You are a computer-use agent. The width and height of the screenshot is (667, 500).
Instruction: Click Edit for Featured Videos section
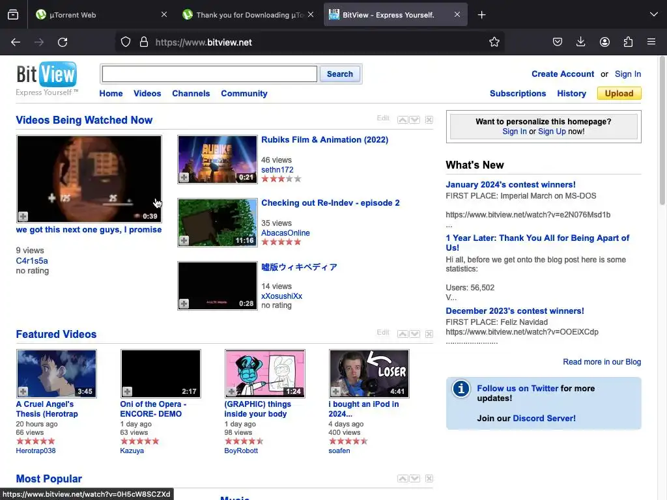click(383, 333)
